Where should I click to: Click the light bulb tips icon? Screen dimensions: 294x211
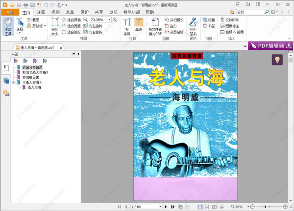[277, 60]
